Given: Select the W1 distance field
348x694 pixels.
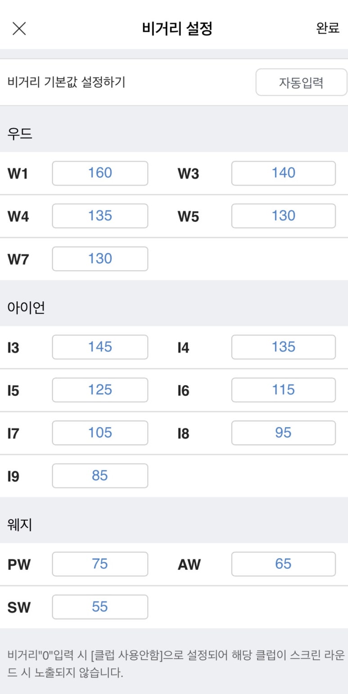Looking at the screenshot, I should click(x=100, y=173).
